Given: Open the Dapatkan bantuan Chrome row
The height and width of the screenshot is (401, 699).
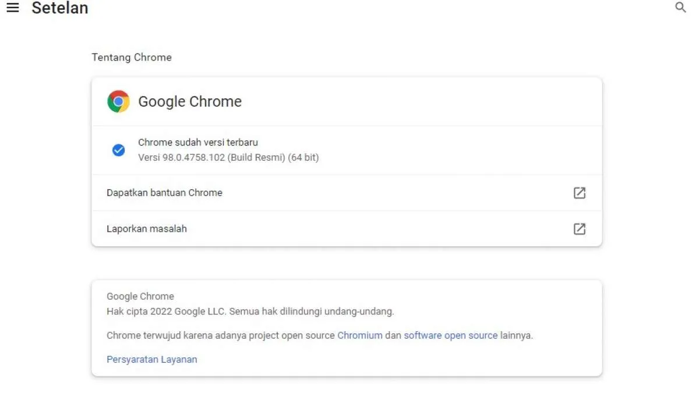Looking at the screenshot, I should tap(164, 193).
